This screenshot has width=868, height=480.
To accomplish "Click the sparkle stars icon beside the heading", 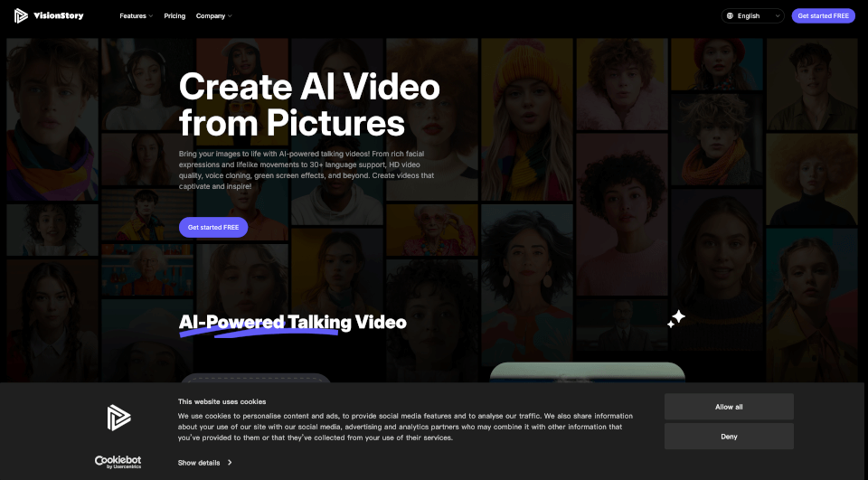I will point(676,318).
